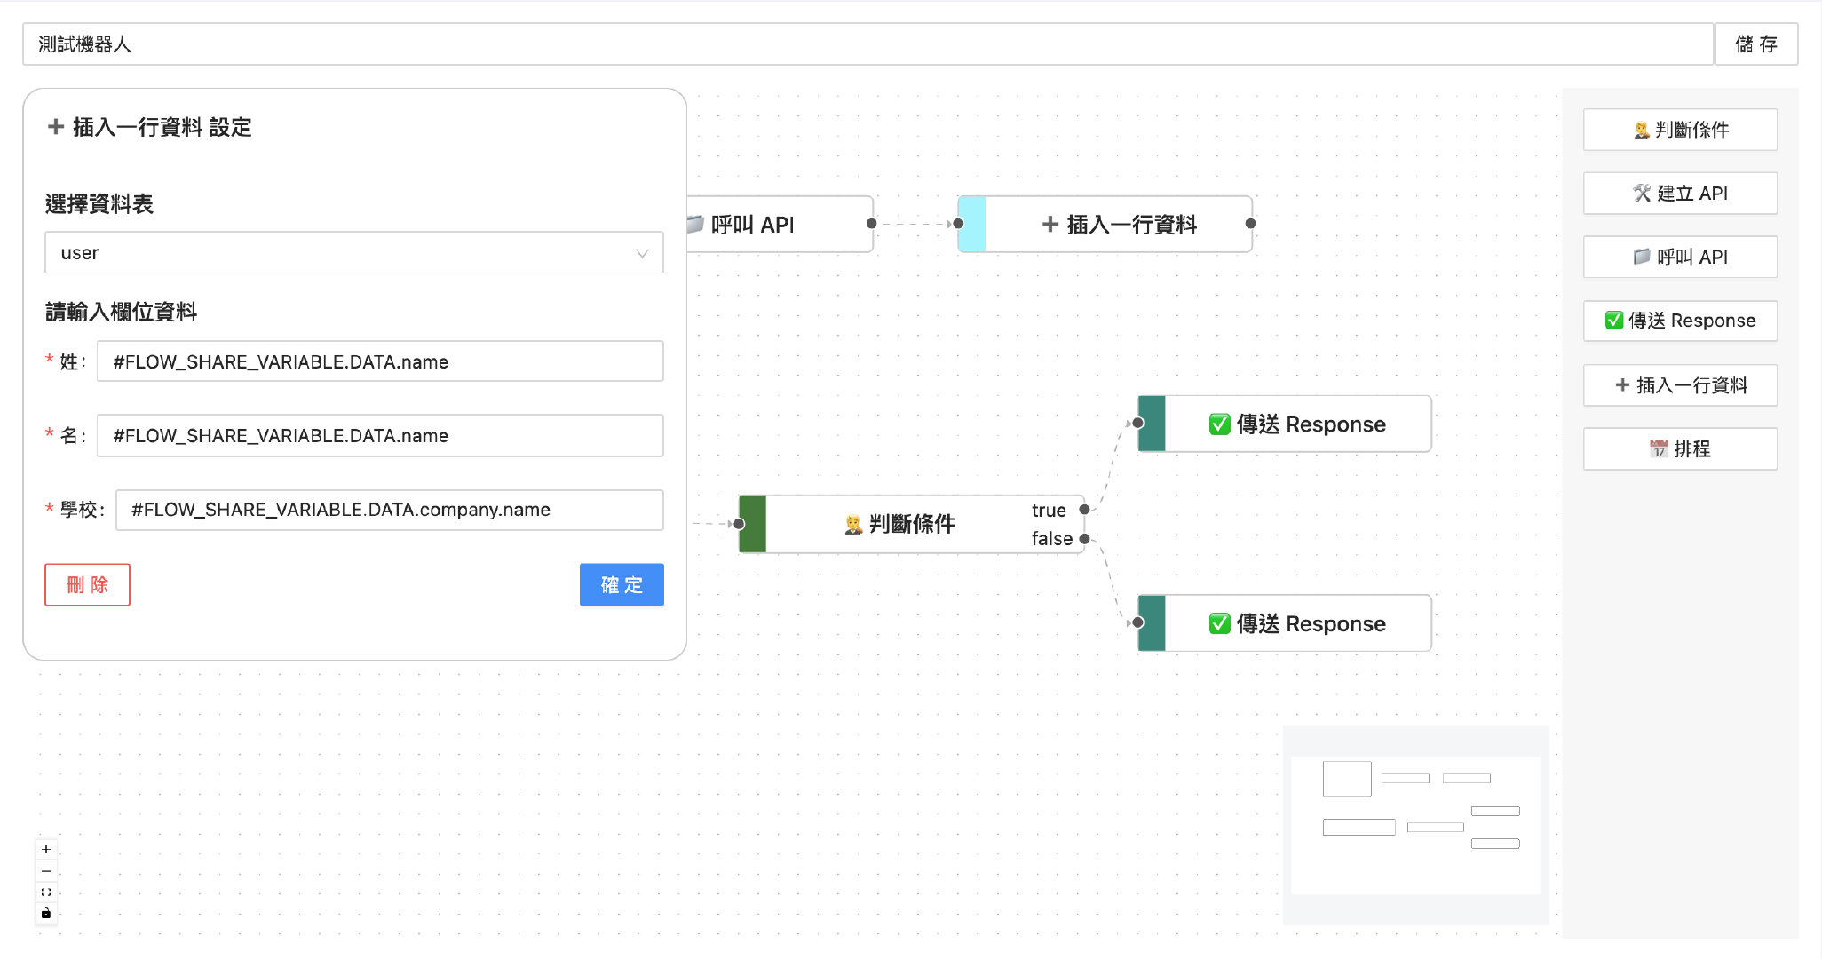The width and height of the screenshot is (1822, 959).
Task: Add a 傳送 Response node from sidebar
Action: (1680, 321)
